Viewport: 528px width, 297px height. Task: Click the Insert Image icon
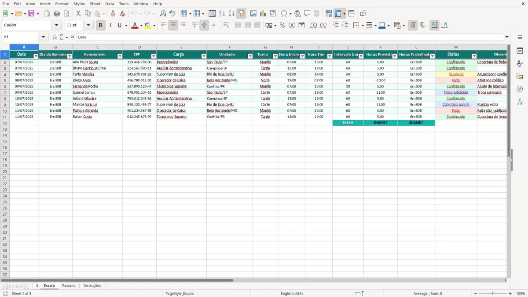[253, 14]
